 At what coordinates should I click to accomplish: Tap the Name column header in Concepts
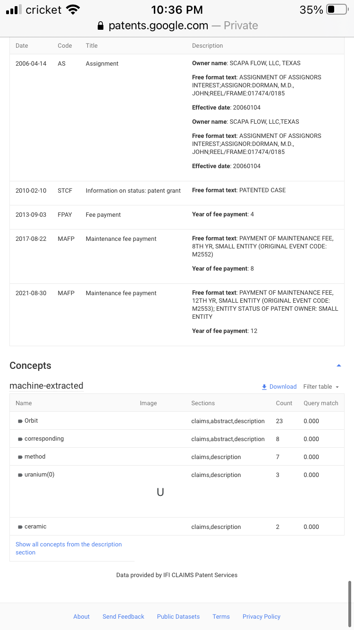coord(24,403)
